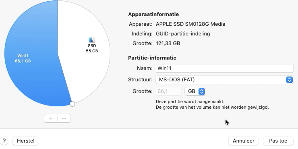Open help with the question mark button
Viewport: 298px width, 149px height.
4,141
